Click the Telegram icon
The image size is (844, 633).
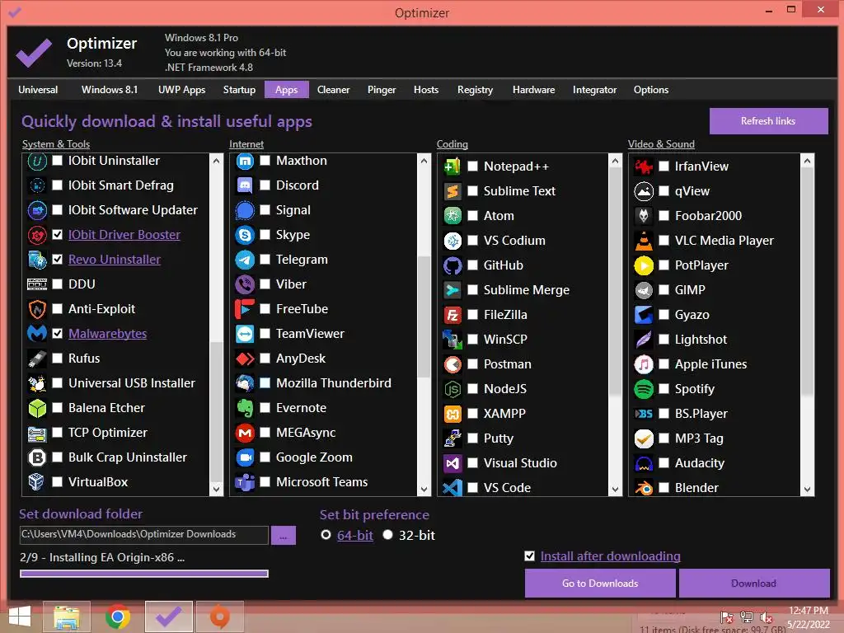245,260
